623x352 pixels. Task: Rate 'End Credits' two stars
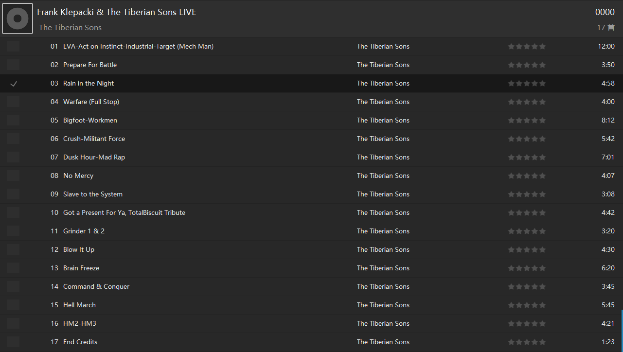coord(519,342)
